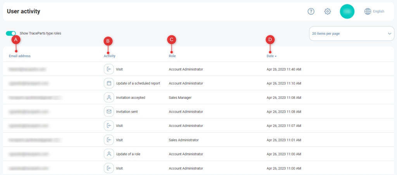Click the person icon for Update of a role
Screen dimensions: 397x175
[x=109, y=154]
